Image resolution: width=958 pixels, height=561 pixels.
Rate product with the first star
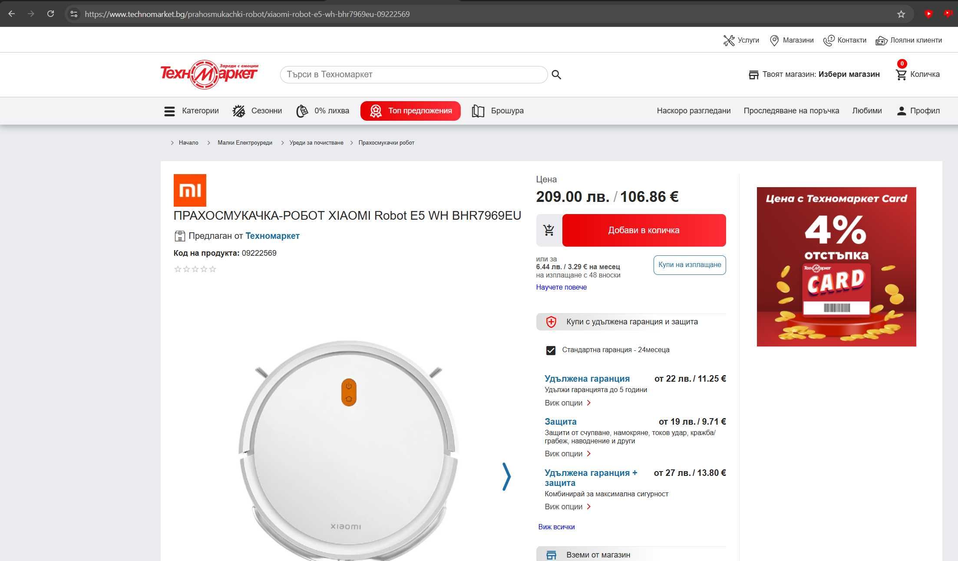click(178, 269)
